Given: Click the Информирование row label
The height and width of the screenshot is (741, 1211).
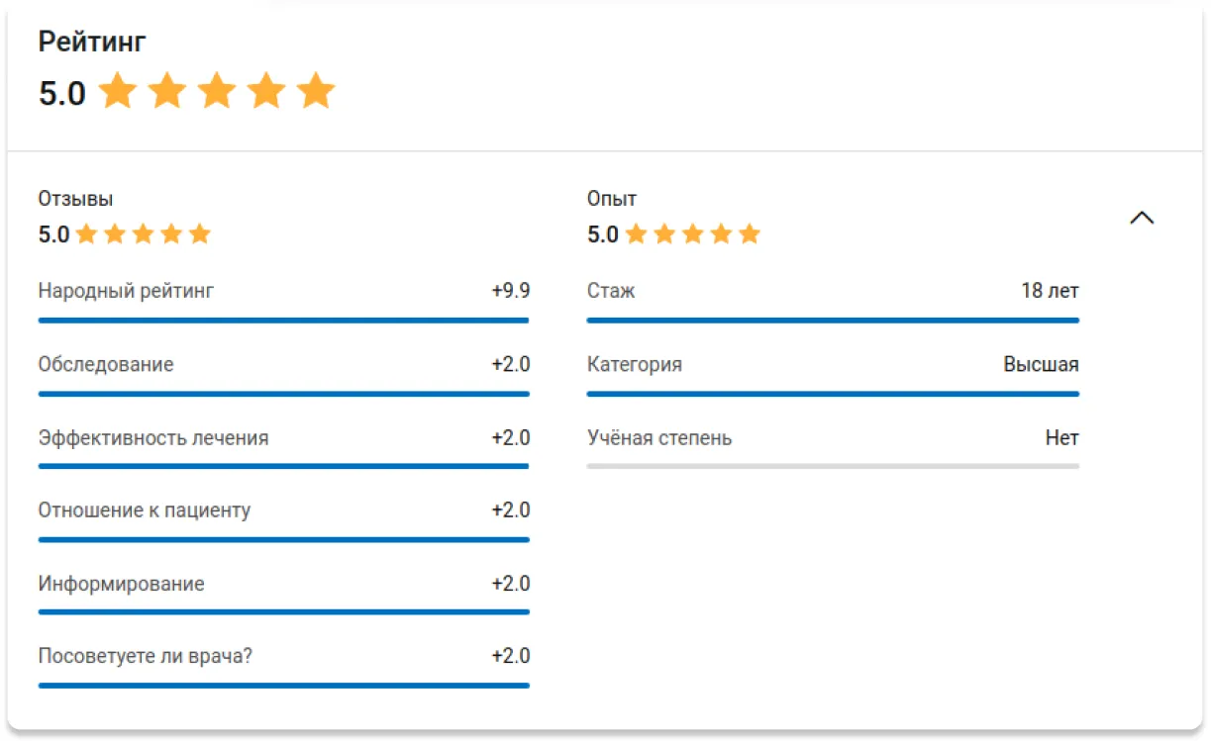Looking at the screenshot, I should click(x=122, y=584).
